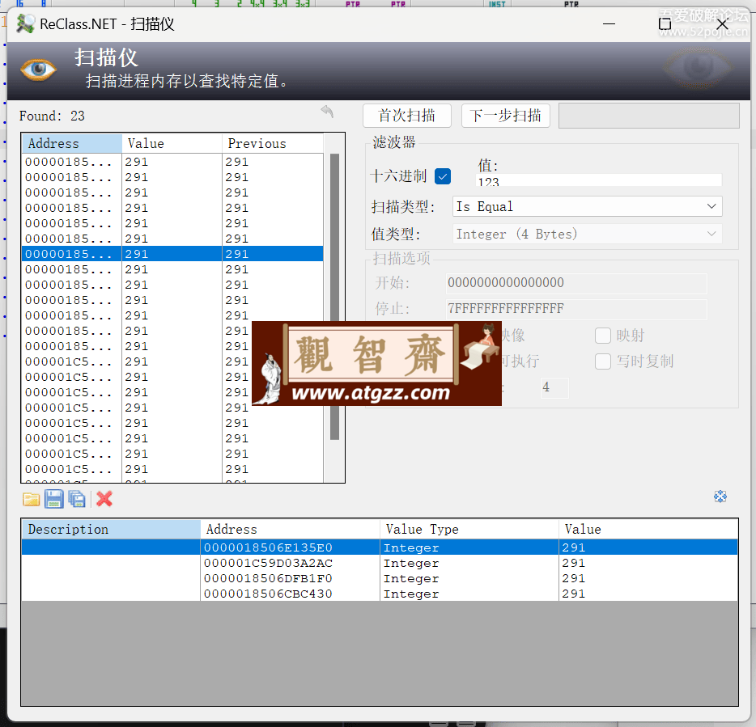Open the 扫描类型 Is Equal dropdown
The height and width of the screenshot is (727, 756).
point(588,207)
